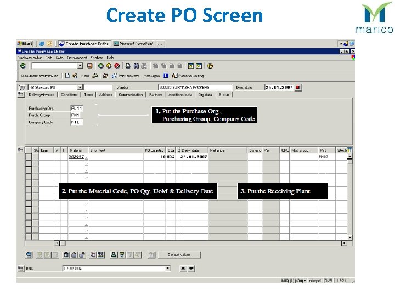Click the Create blank page icon
The image size is (395, 296).
(67, 76)
